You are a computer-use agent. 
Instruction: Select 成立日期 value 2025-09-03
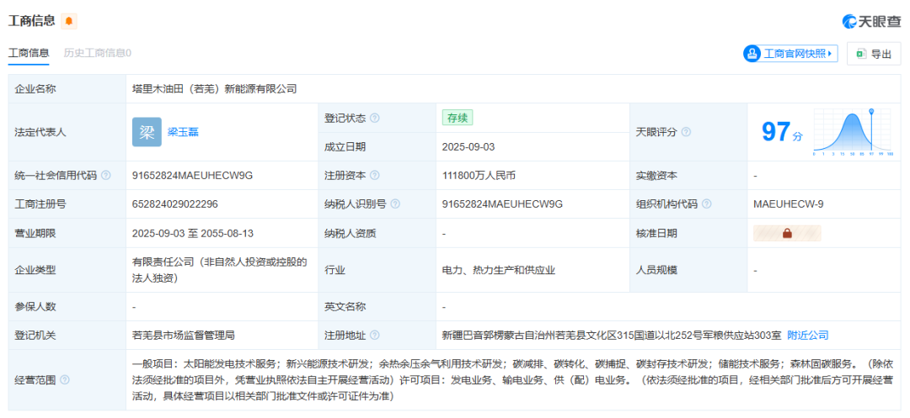468,147
